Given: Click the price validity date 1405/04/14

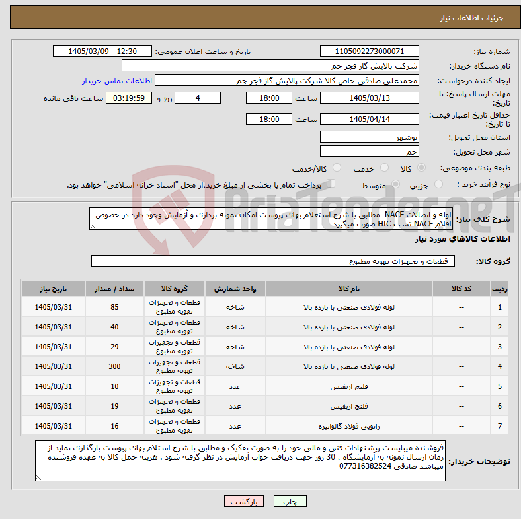Looking at the screenshot, I should pos(369,119).
